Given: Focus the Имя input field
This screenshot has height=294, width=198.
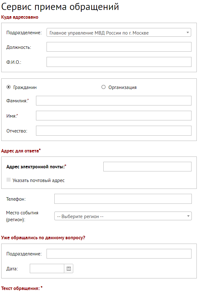Looking at the screenshot, I should 114,116.
